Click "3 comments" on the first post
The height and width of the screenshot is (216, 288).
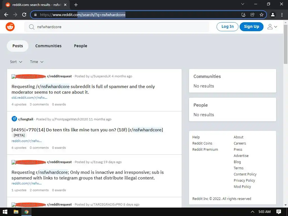pos(39,104)
